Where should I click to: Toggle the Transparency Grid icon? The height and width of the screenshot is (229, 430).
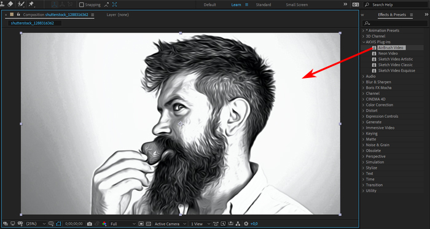(149, 224)
